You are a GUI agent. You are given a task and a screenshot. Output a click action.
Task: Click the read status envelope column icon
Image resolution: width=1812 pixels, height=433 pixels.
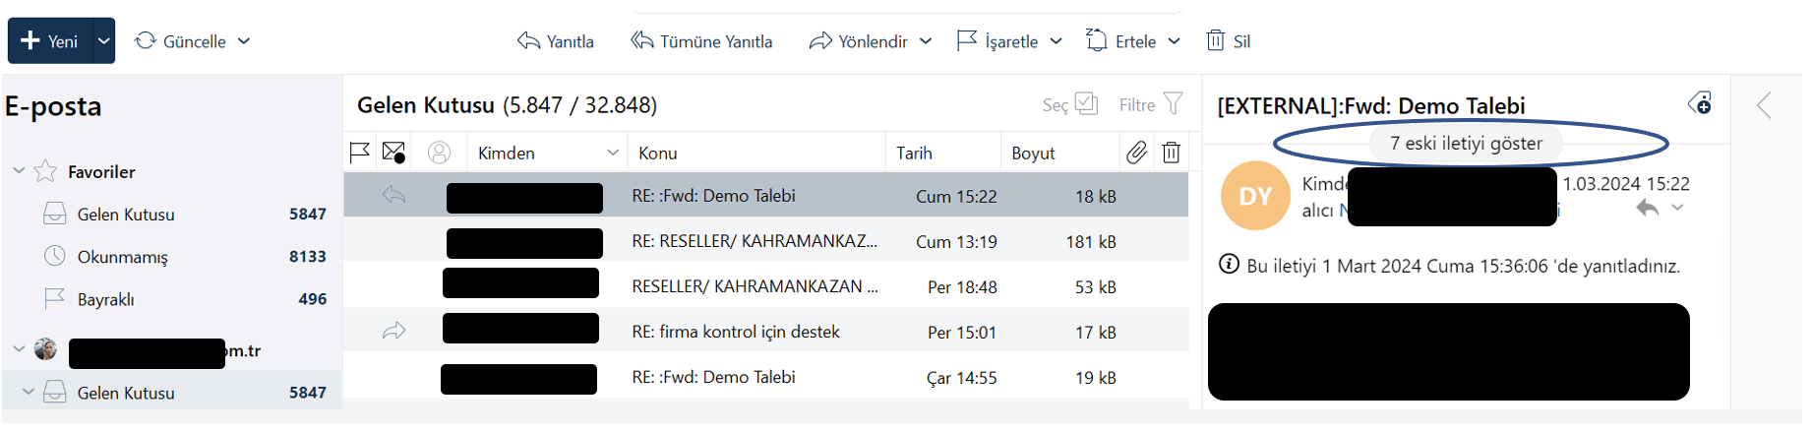point(393,153)
